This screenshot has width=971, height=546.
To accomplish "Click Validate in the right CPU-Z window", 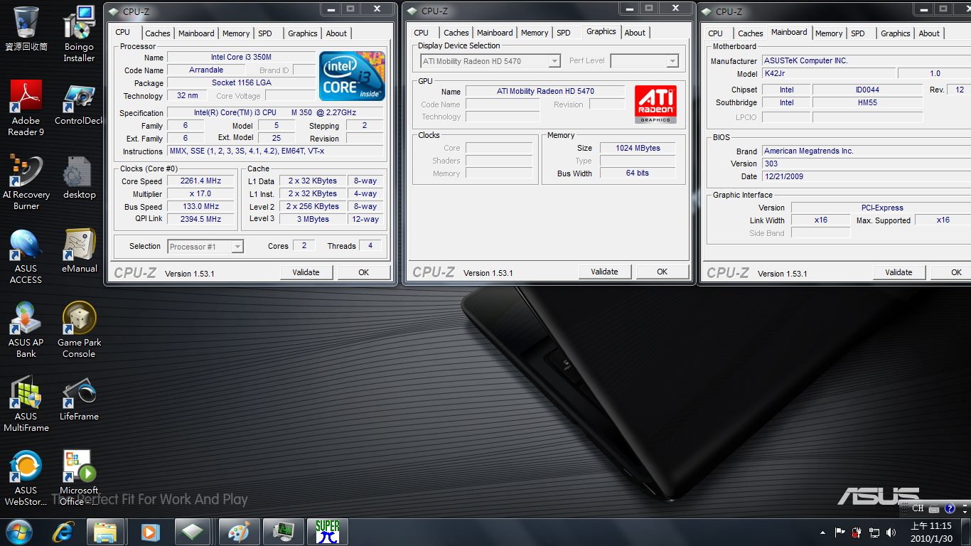I will click(899, 272).
